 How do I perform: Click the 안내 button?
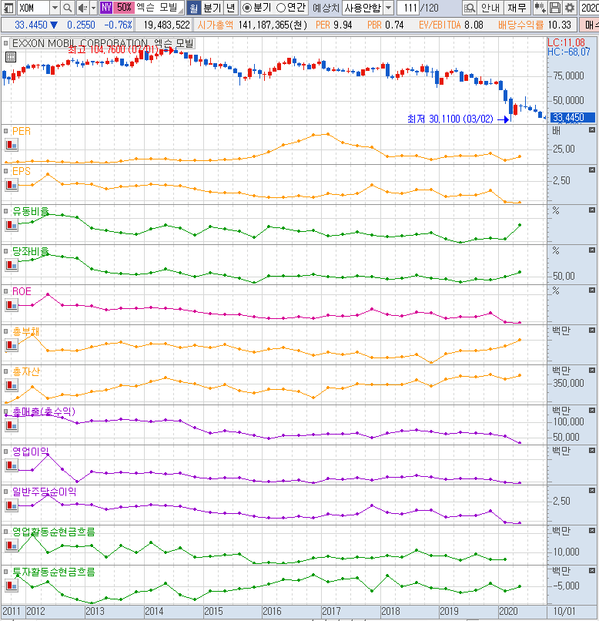click(x=490, y=8)
